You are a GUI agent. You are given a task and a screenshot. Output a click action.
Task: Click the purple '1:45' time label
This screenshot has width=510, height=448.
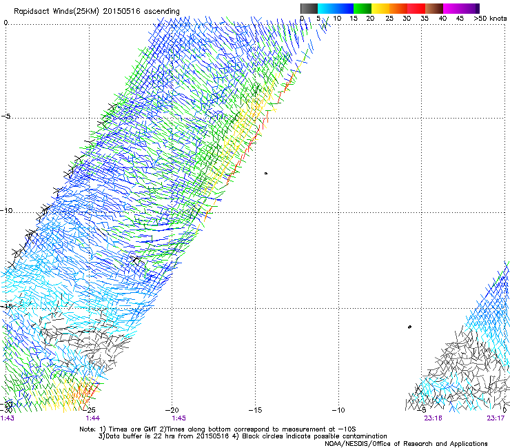[178, 418]
